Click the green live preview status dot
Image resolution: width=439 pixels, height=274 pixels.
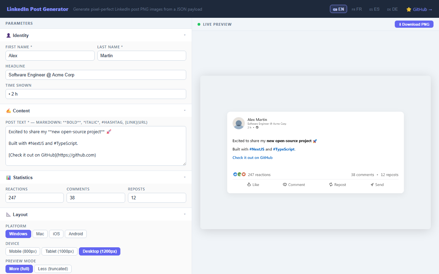tap(199, 24)
